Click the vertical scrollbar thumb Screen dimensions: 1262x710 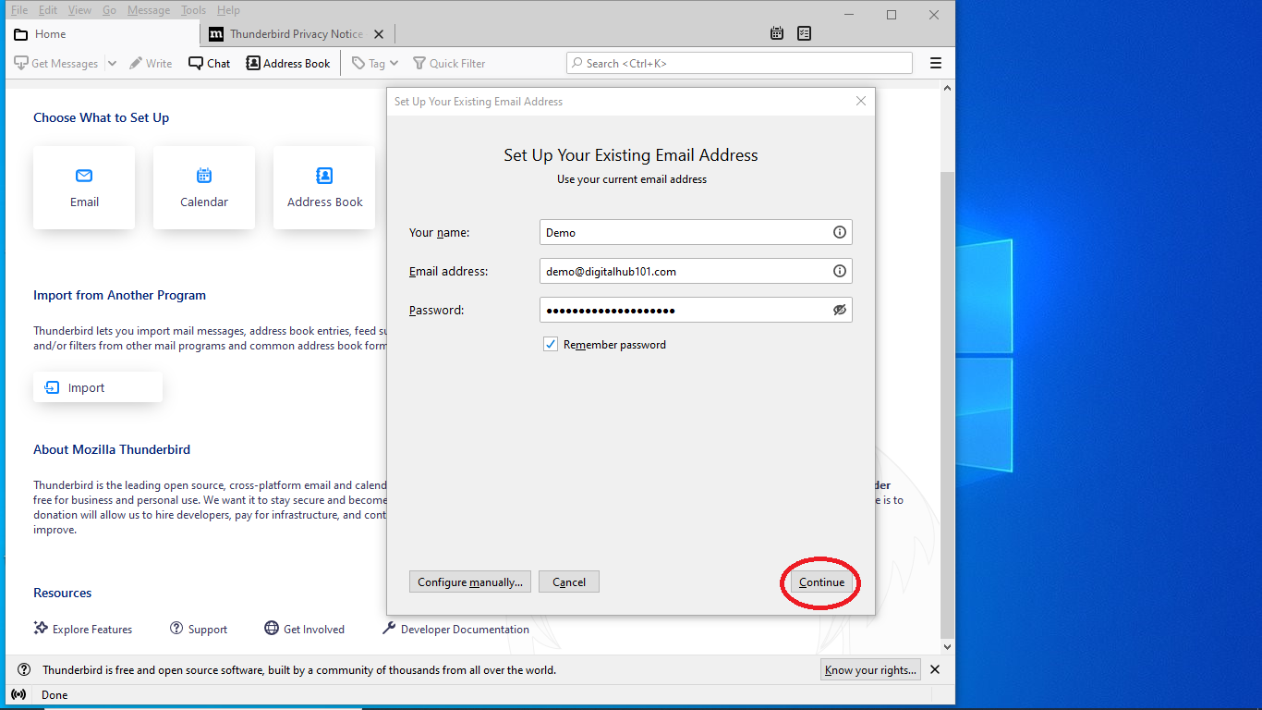point(947,404)
